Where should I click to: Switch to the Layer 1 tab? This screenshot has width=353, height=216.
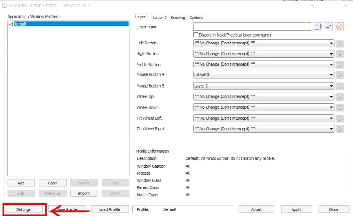click(142, 17)
